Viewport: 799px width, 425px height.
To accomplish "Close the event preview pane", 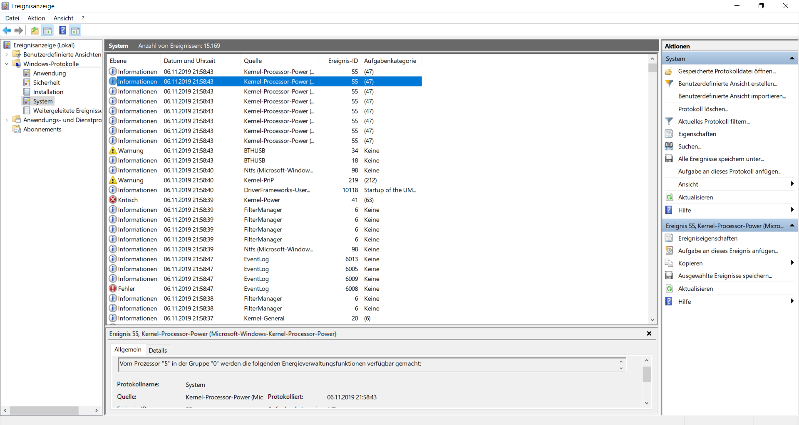I will pyautogui.click(x=649, y=334).
